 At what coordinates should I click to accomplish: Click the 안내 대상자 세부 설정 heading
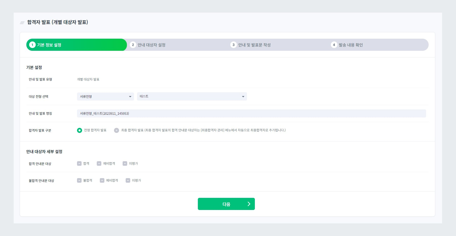(x=44, y=152)
